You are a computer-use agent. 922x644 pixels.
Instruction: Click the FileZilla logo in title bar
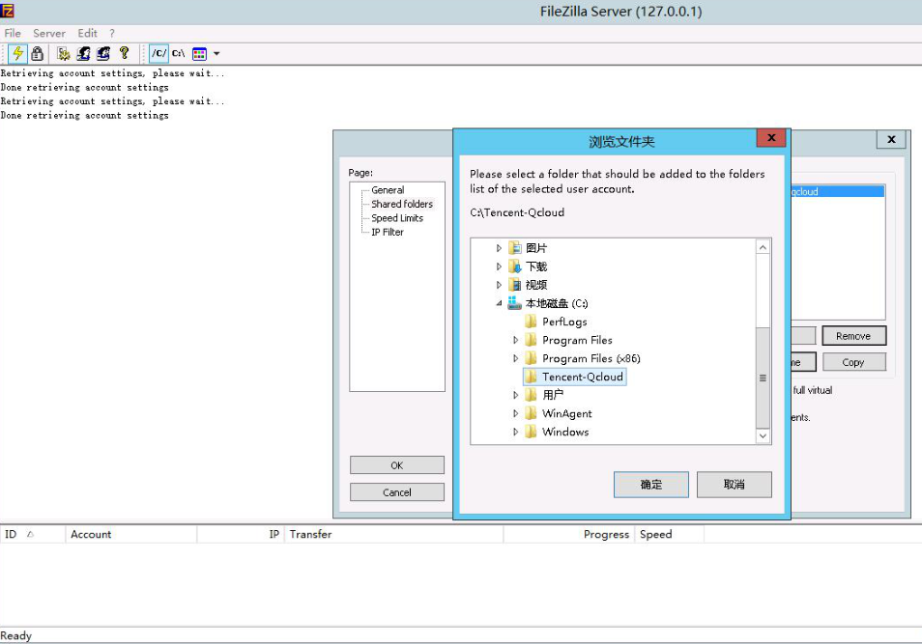coord(8,12)
